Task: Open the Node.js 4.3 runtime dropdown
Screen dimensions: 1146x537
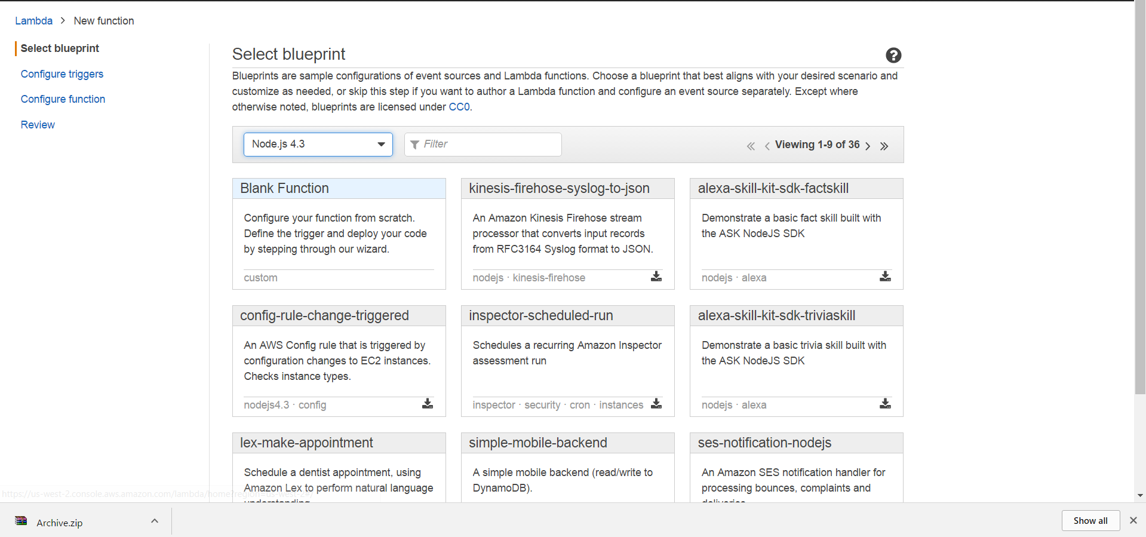Action: (x=318, y=145)
